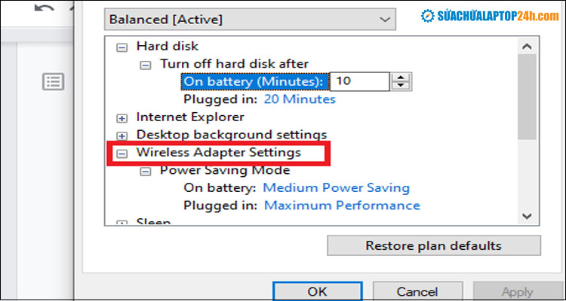Decrease minutes with the spinner down arrow
Image resolution: width=566 pixels, height=301 pixels.
[x=401, y=86]
